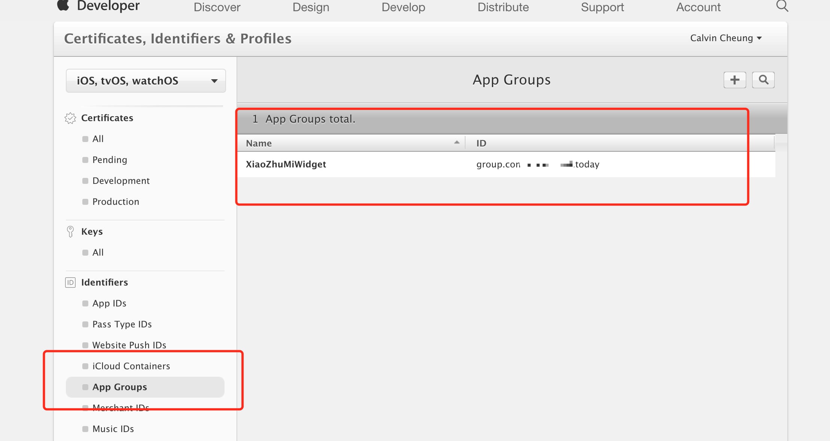Select the XiaoZhuMiWidget app group row

[286, 164]
